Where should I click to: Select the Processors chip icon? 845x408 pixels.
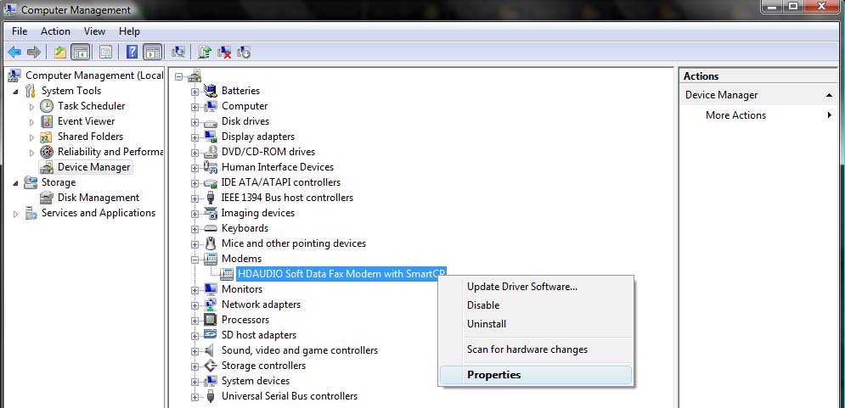click(x=210, y=320)
